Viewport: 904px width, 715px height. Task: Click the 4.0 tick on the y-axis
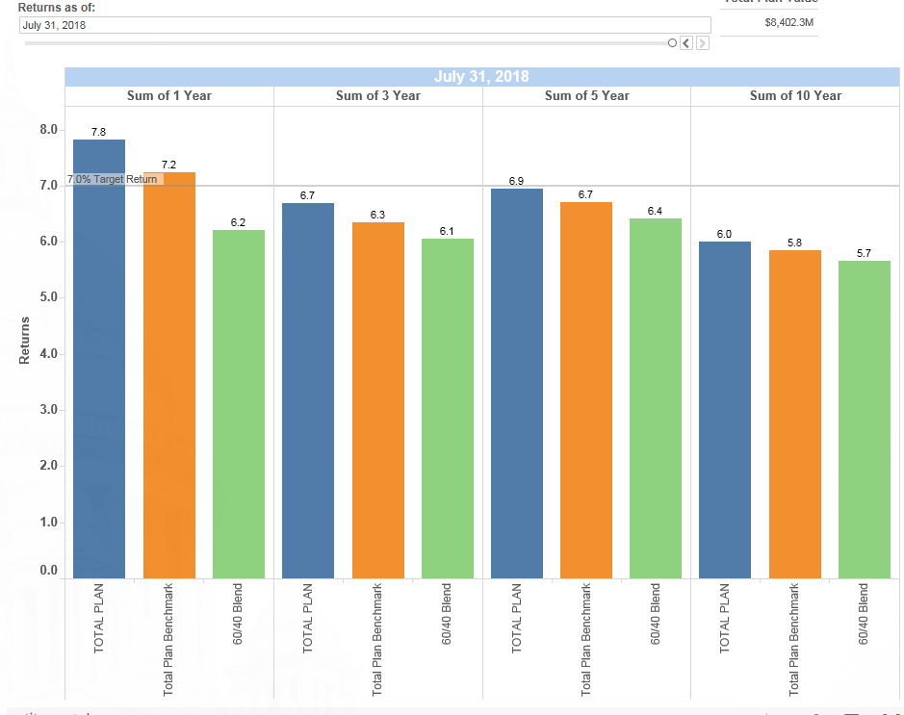click(x=48, y=354)
